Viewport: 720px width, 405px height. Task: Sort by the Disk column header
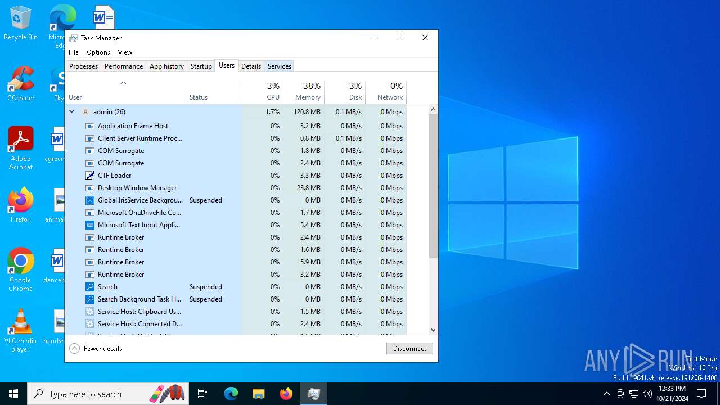click(345, 92)
